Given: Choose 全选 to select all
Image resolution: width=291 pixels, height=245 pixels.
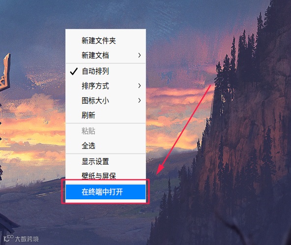Looking at the screenshot, I should (x=106, y=146).
